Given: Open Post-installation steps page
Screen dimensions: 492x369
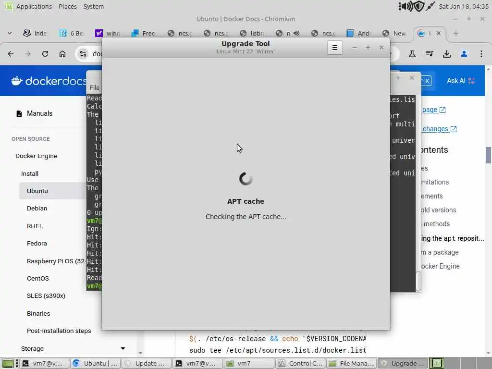Looking at the screenshot, I should pyautogui.click(x=59, y=331).
